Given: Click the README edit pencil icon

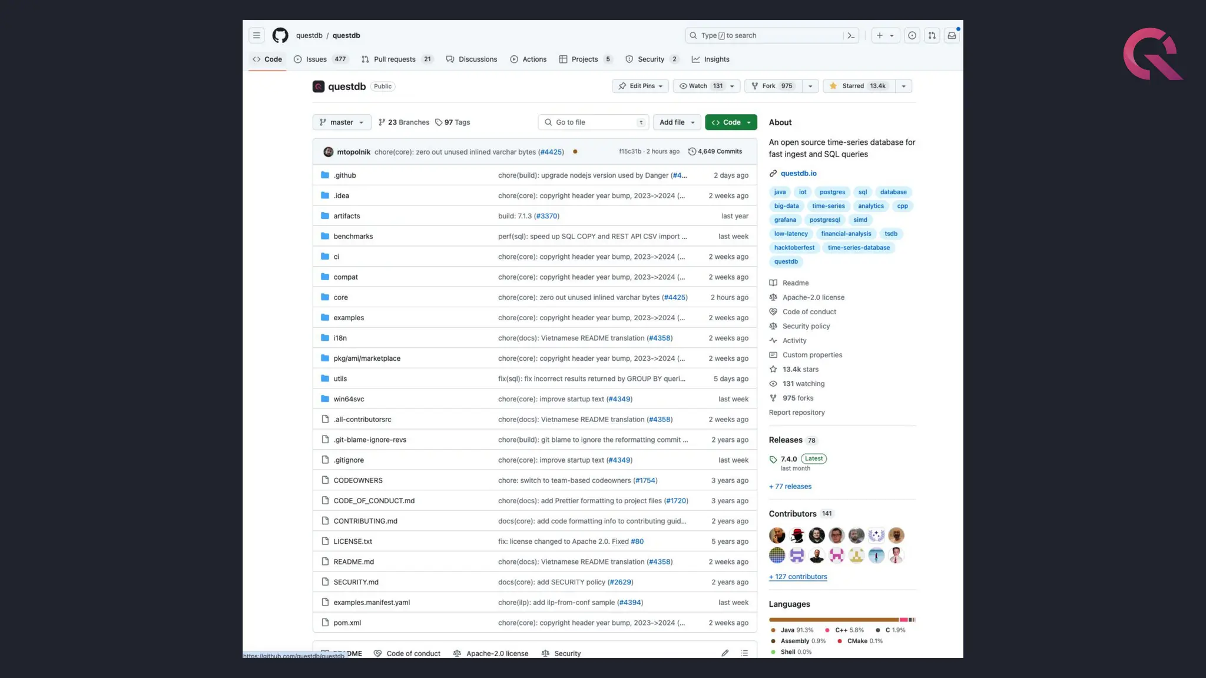Looking at the screenshot, I should [x=725, y=653].
